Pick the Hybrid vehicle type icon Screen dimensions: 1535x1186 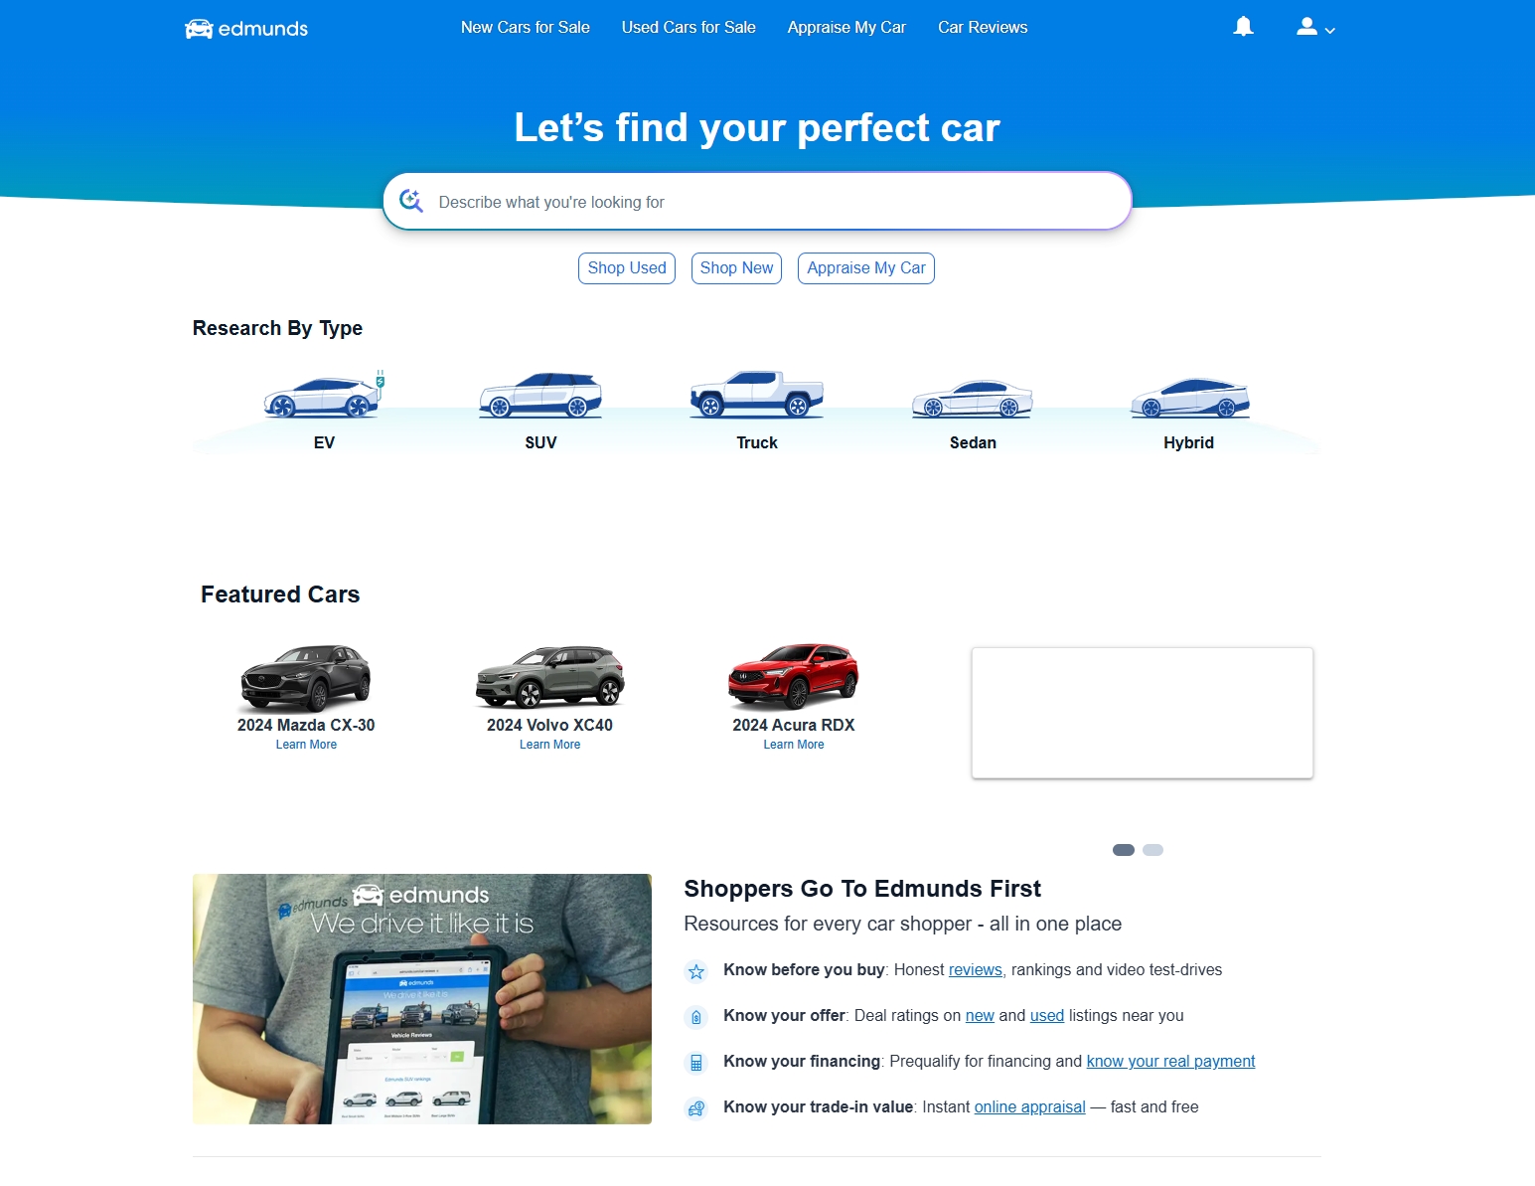pyautogui.click(x=1189, y=398)
